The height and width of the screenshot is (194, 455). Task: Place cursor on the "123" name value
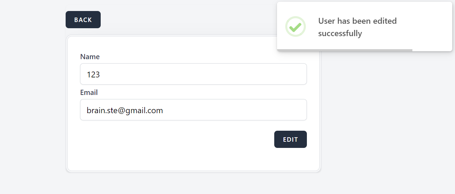tap(93, 74)
